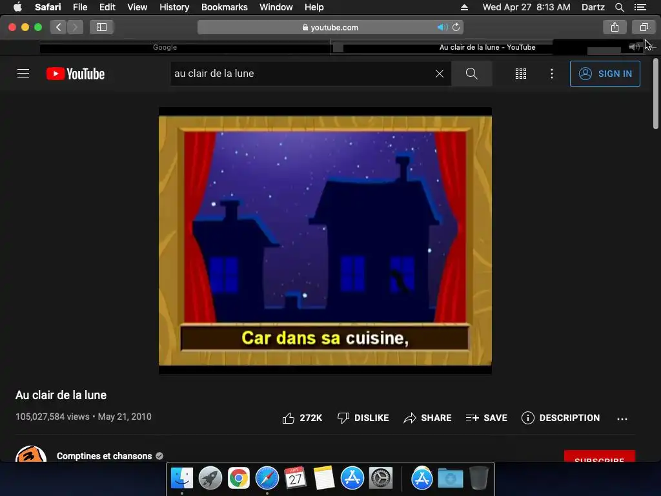
Task: Click the YouTube logo
Action: point(76,74)
